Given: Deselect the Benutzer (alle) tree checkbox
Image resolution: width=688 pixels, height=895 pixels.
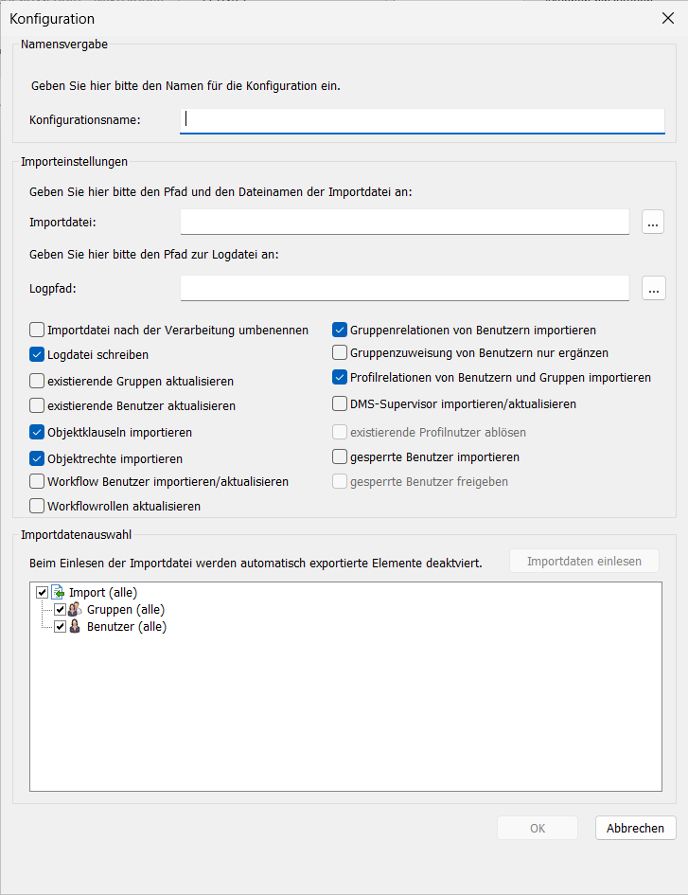Looking at the screenshot, I should click(x=60, y=627).
